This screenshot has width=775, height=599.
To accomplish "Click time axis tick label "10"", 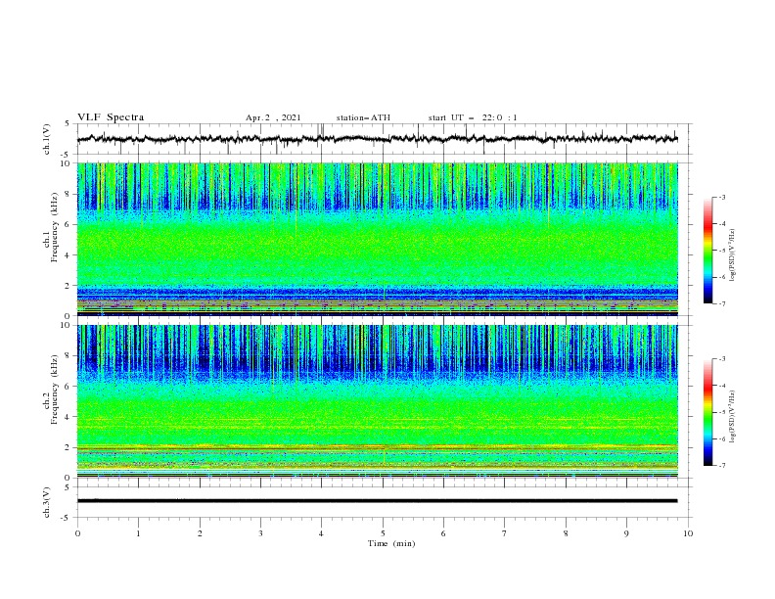I will (688, 533).
